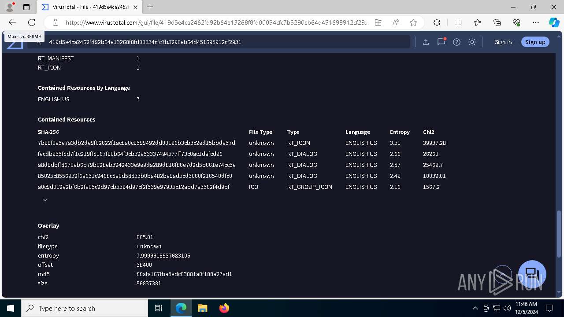Image resolution: width=564 pixels, height=317 pixels.
Task: Open the Collections icon
Action: tap(497, 22)
